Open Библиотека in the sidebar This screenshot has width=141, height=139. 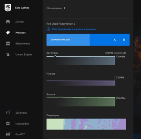tap(23, 44)
